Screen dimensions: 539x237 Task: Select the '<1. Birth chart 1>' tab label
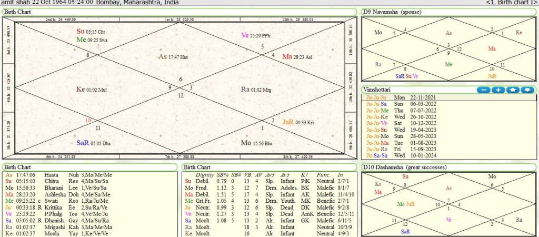(511, 3)
